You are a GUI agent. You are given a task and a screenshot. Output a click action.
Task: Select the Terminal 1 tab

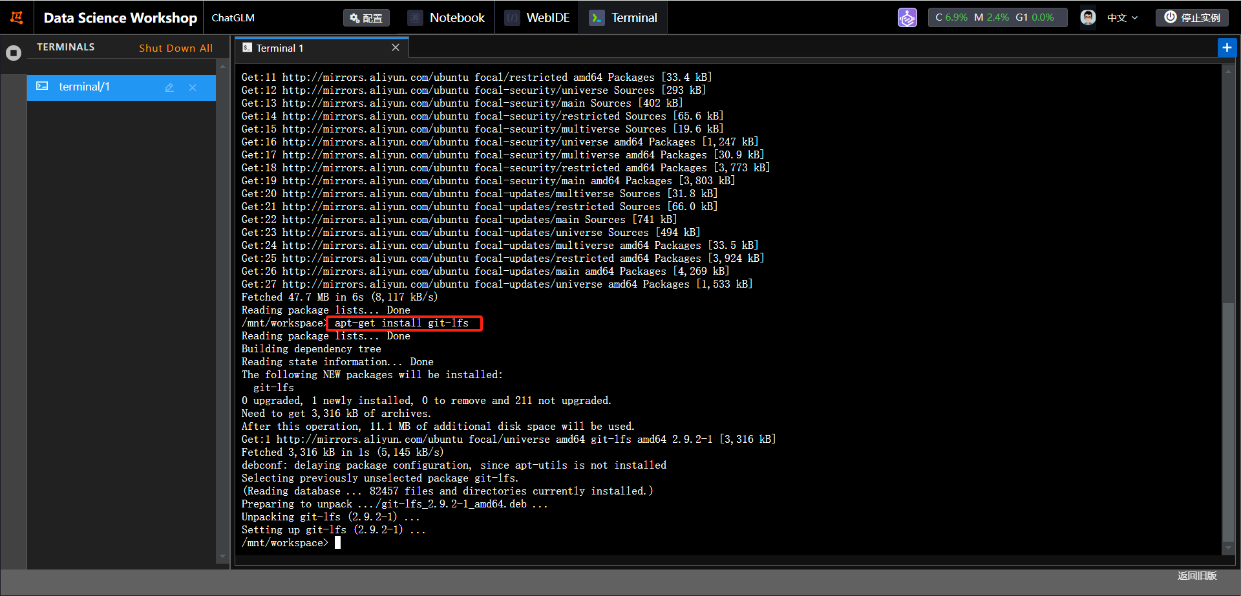(x=321, y=48)
